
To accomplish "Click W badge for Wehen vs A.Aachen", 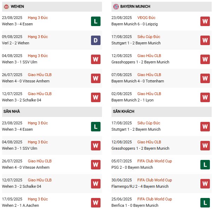I will click(x=96, y=203).
